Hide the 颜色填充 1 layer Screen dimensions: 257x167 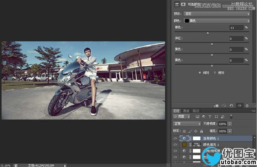(175, 144)
